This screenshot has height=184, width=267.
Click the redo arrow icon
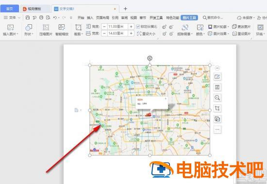[x=64, y=17]
